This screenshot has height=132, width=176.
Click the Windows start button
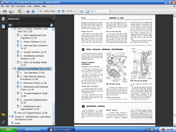pos(8,130)
